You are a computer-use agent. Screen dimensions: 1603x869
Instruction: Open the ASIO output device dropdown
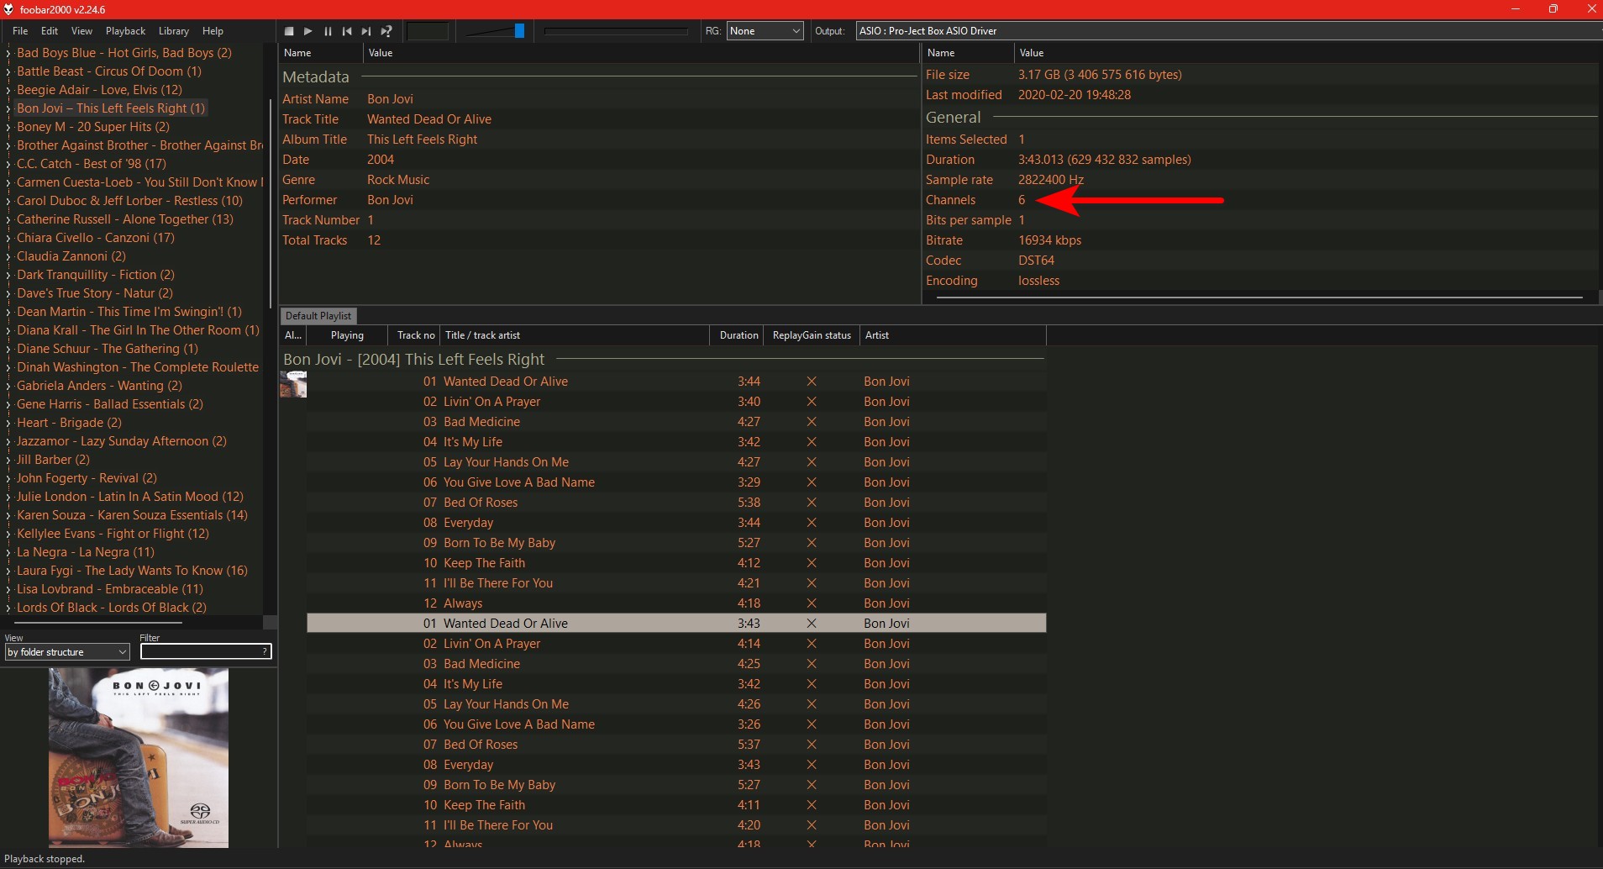pyautogui.click(x=1229, y=31)
